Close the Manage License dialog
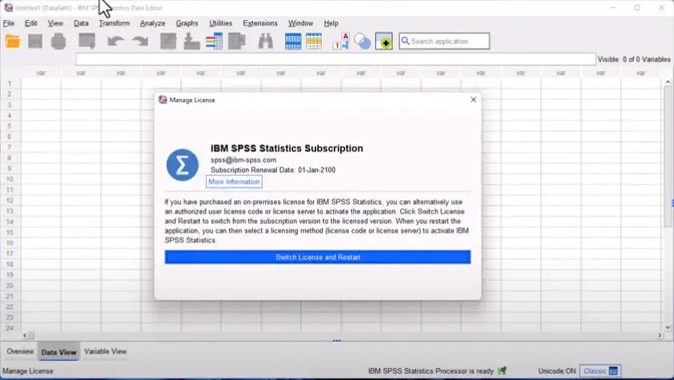 473,100
